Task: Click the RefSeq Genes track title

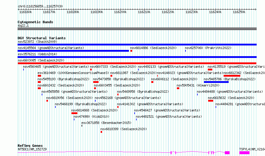Action: (x=30, y=146)
